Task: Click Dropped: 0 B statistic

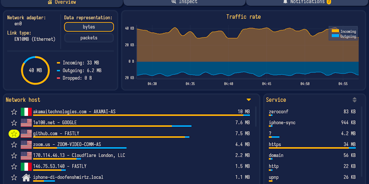Action: (x=77, y=78)
